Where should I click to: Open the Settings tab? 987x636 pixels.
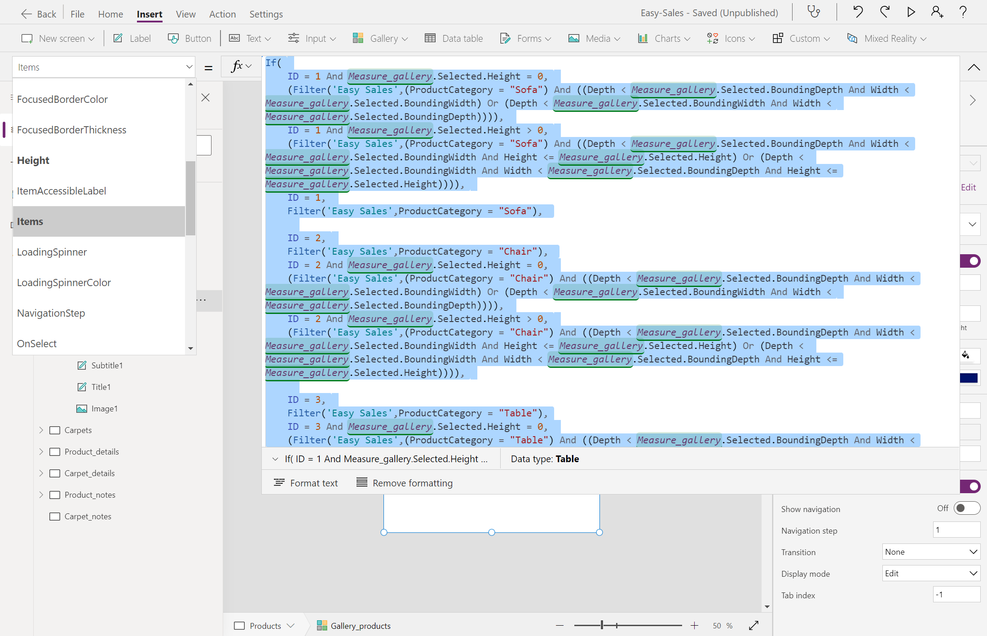tap(266, 14)
